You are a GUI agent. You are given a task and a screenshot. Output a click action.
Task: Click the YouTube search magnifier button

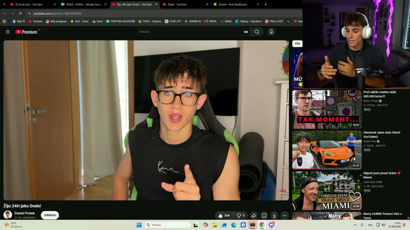(x=257, y=32)
